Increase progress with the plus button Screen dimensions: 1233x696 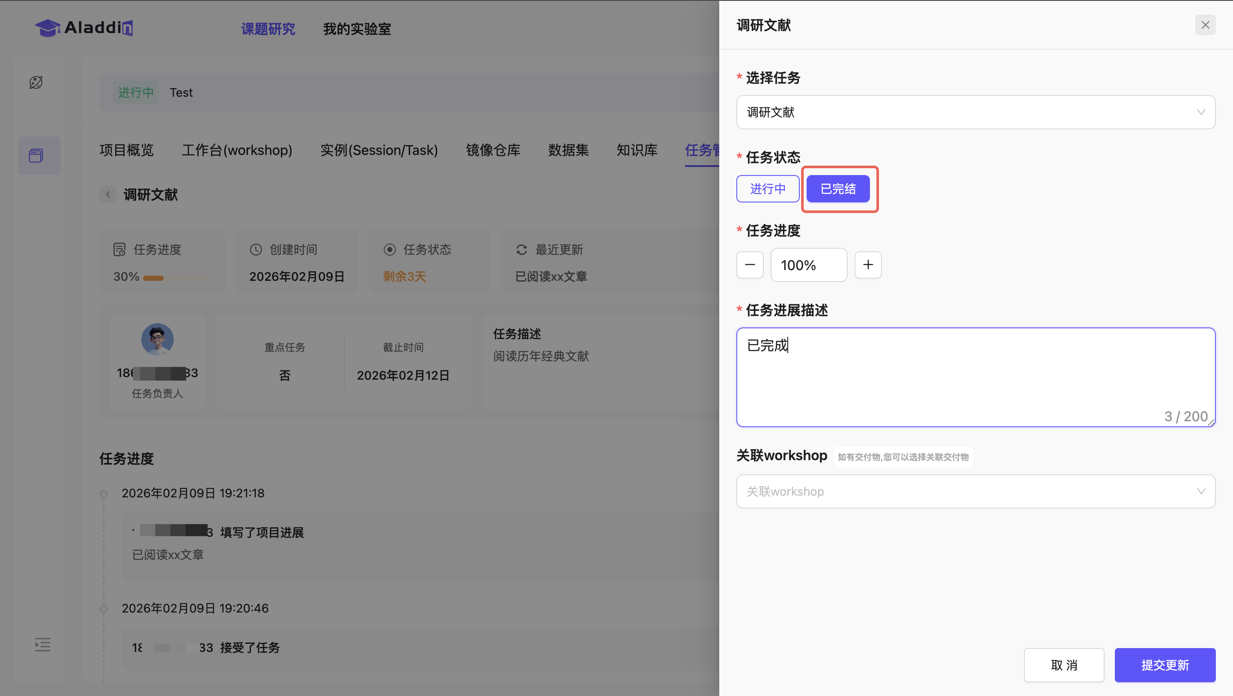point(868,265)
